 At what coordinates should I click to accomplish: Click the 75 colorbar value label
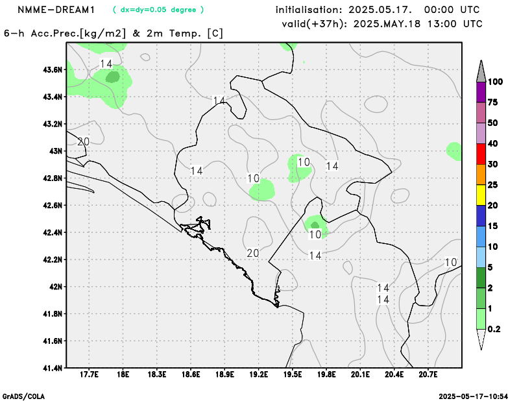[x=493, y=103]
